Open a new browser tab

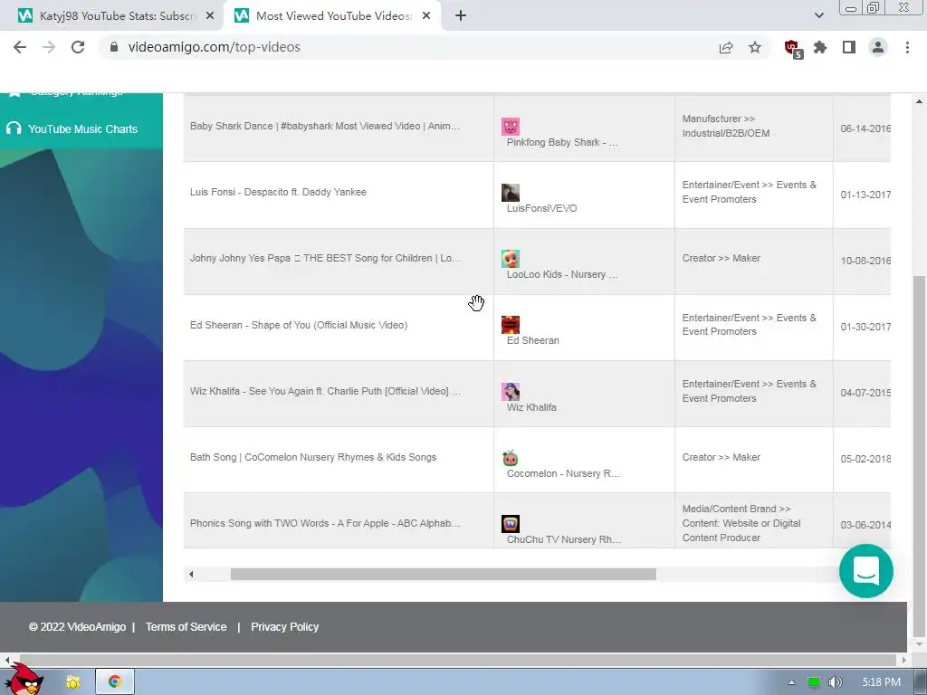pos(461,16)
